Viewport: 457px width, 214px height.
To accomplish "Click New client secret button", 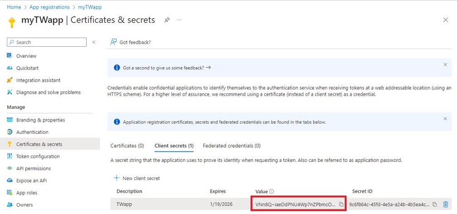I will coord(137,178).
